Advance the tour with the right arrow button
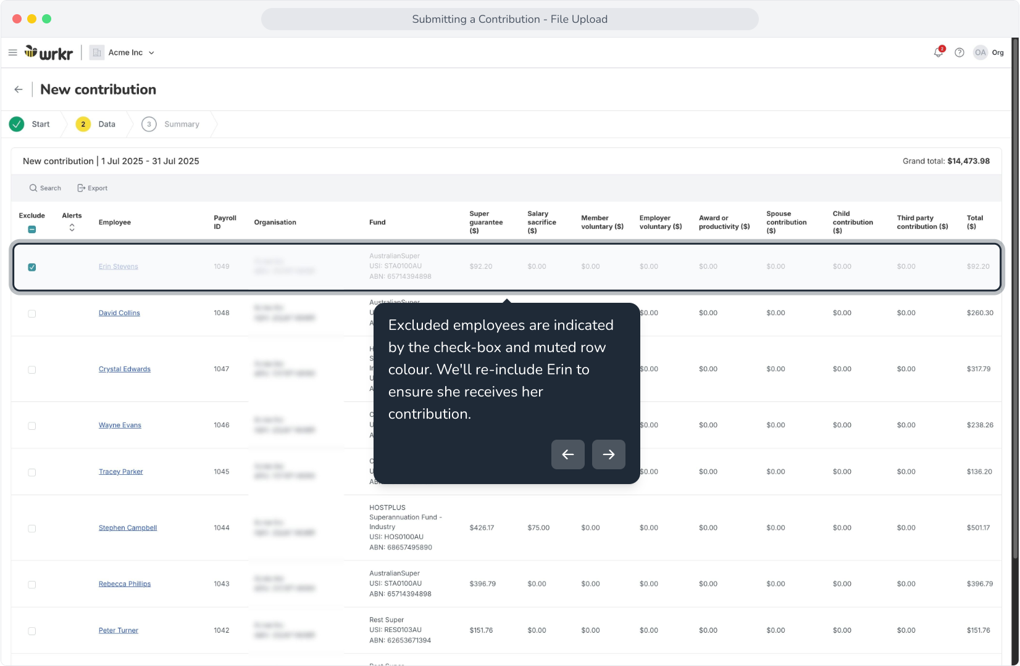Screen dimensions: 1020x666 [609, 454]
